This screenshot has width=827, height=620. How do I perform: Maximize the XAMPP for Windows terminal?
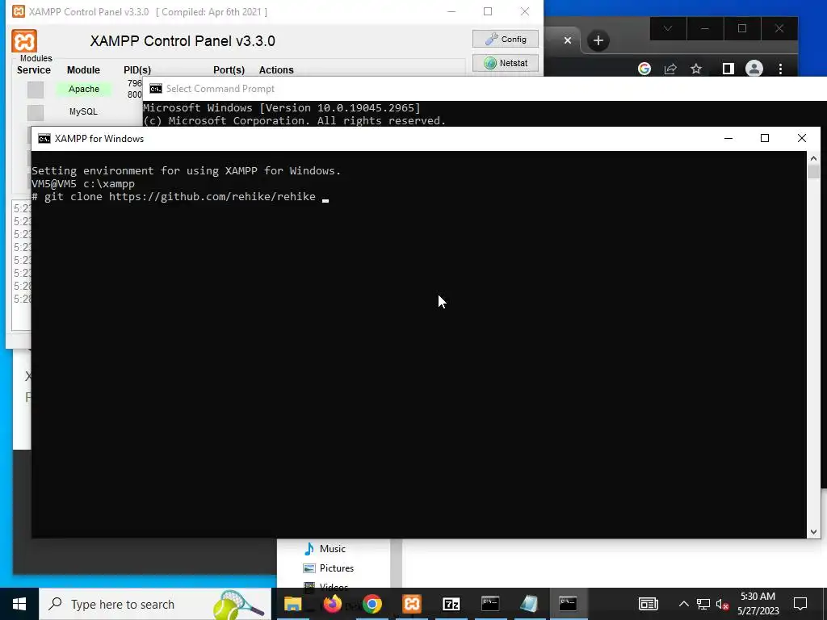765,139
